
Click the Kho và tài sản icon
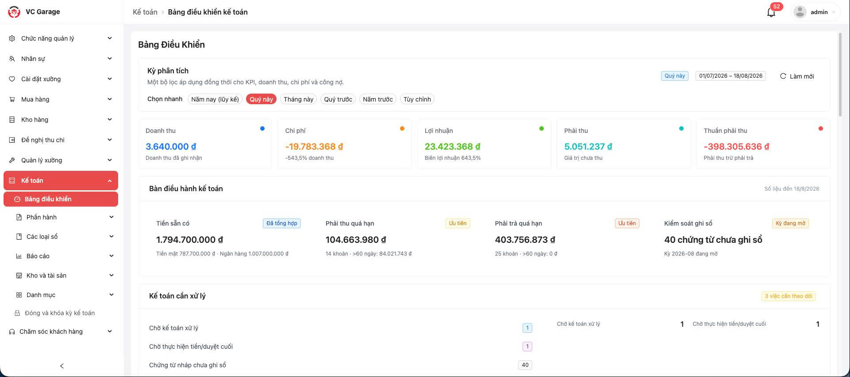[x=19, y=275]
